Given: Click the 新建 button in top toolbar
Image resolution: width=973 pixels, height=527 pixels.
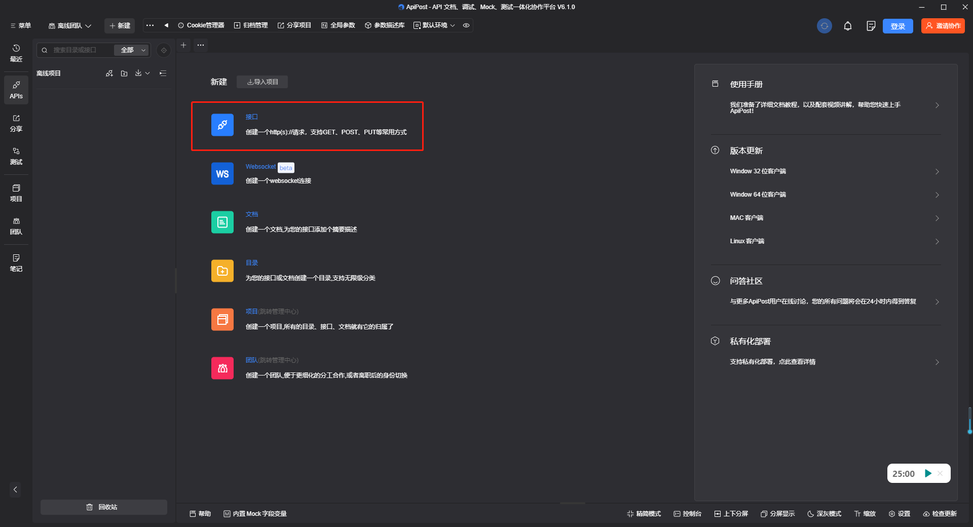Looking at the screenshot, I should [x=120, y=26].
